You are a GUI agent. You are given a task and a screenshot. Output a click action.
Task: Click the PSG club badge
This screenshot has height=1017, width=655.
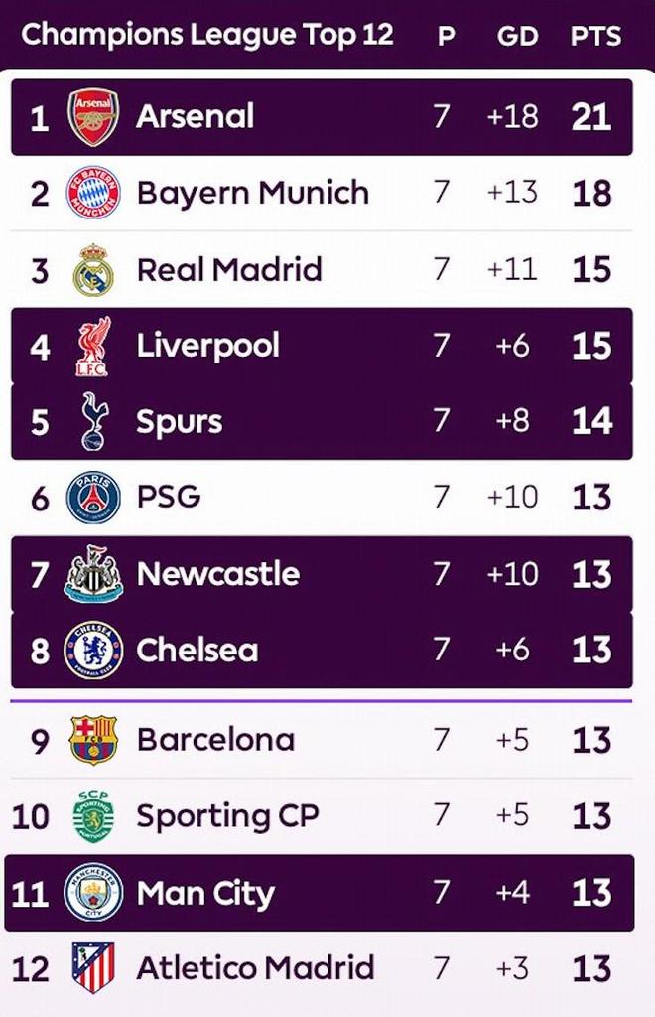click(93, 498)
